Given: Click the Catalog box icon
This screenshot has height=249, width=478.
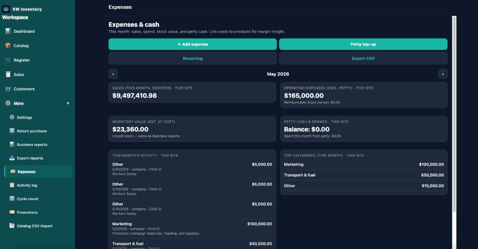Looking at the screenshot, I should click(8, 45).
